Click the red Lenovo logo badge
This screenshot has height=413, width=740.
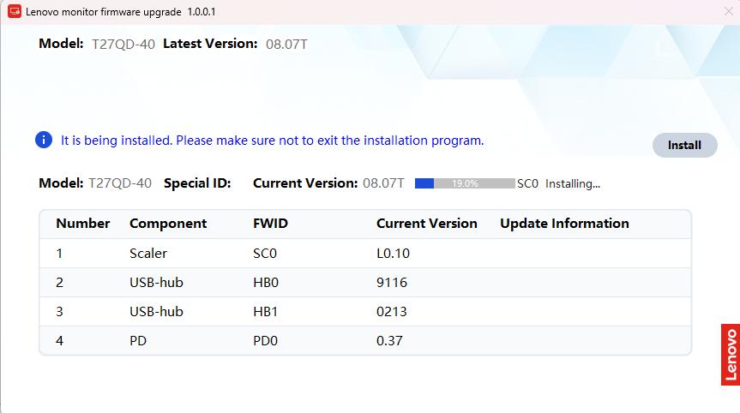730,353
